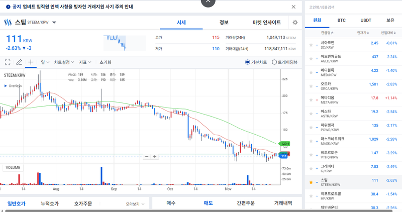Click the chart settings gear icon

295,23
